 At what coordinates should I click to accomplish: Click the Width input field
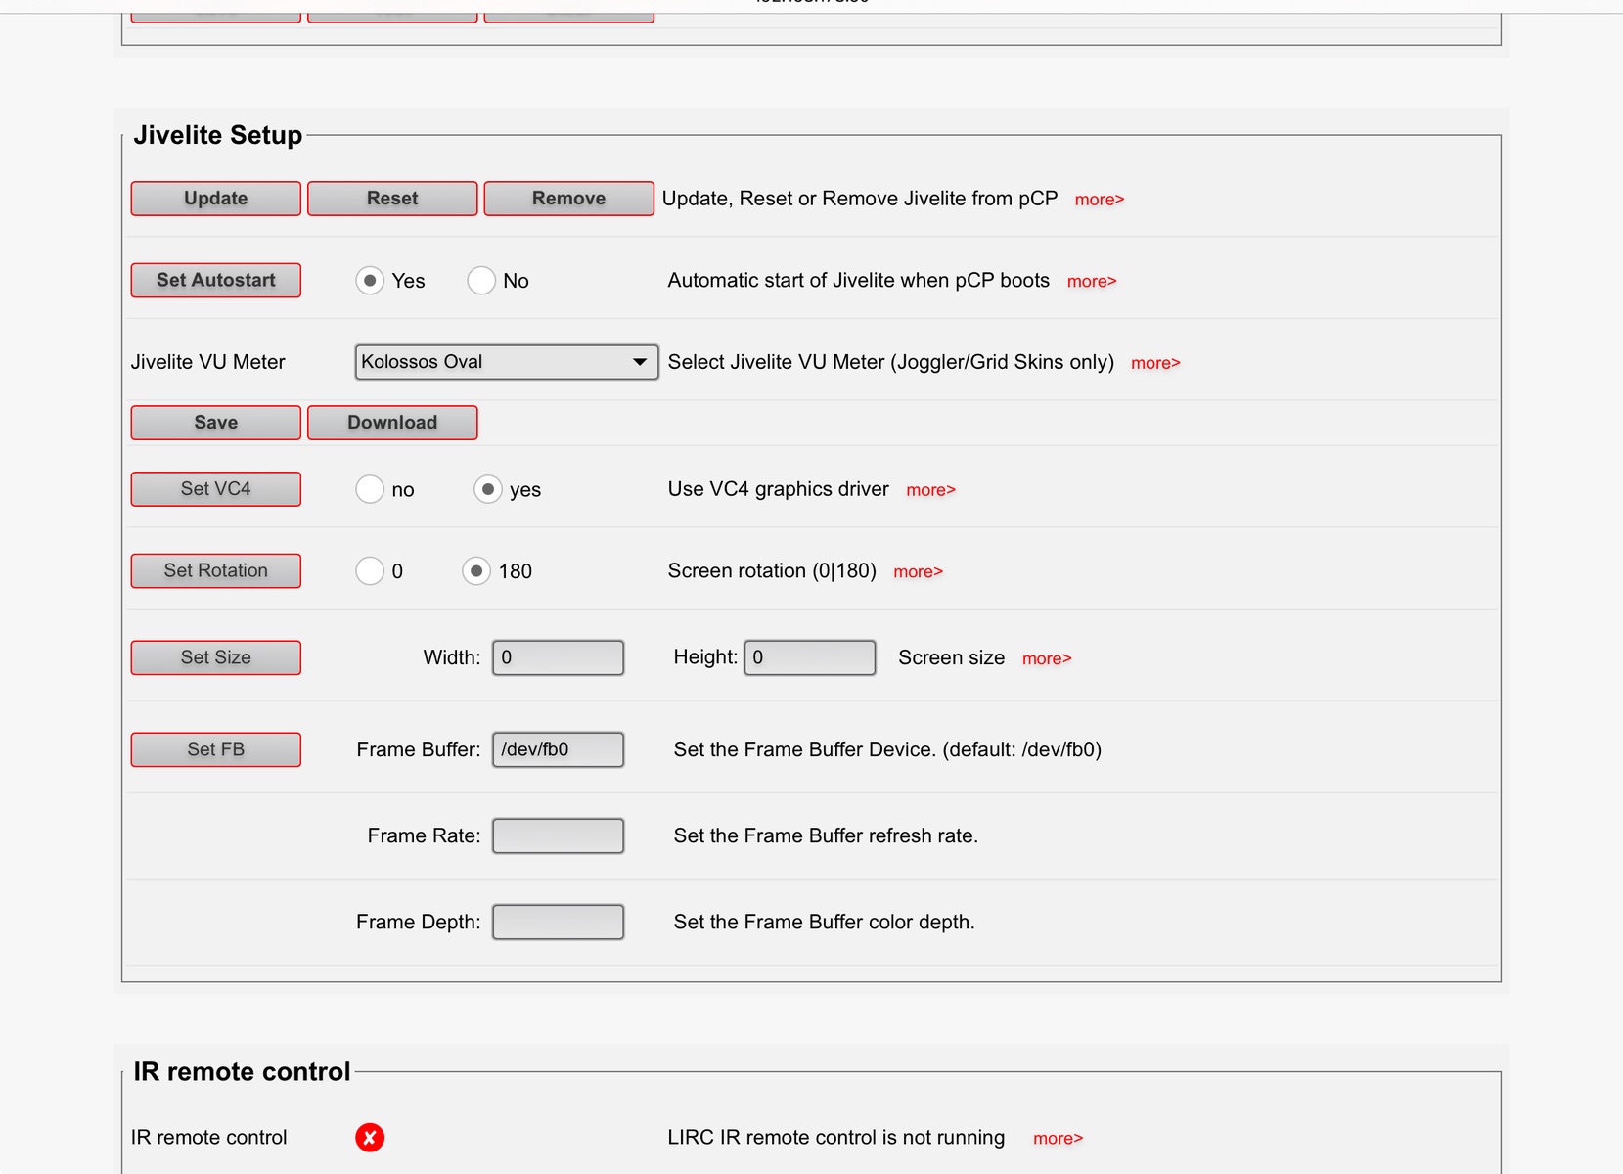pyautogui.click(x=558, y=657)
